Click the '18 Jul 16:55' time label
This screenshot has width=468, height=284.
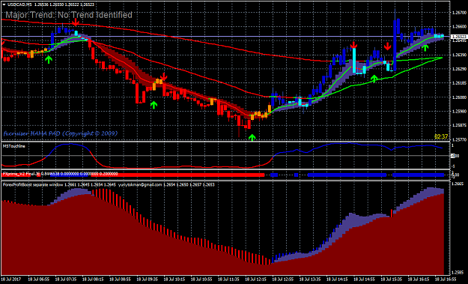coord(446,280)
